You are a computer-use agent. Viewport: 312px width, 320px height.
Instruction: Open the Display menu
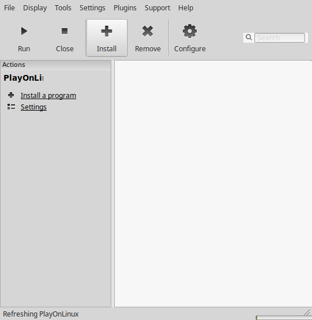pyautogui.click(x=35, y=7)
